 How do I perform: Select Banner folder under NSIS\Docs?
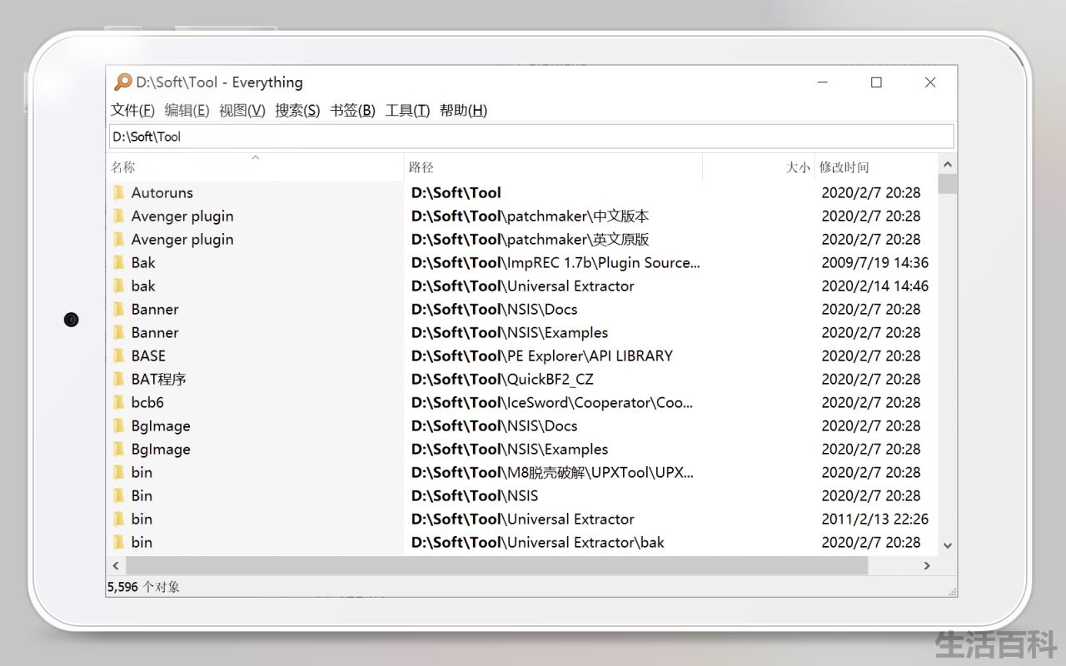(155, 309)
